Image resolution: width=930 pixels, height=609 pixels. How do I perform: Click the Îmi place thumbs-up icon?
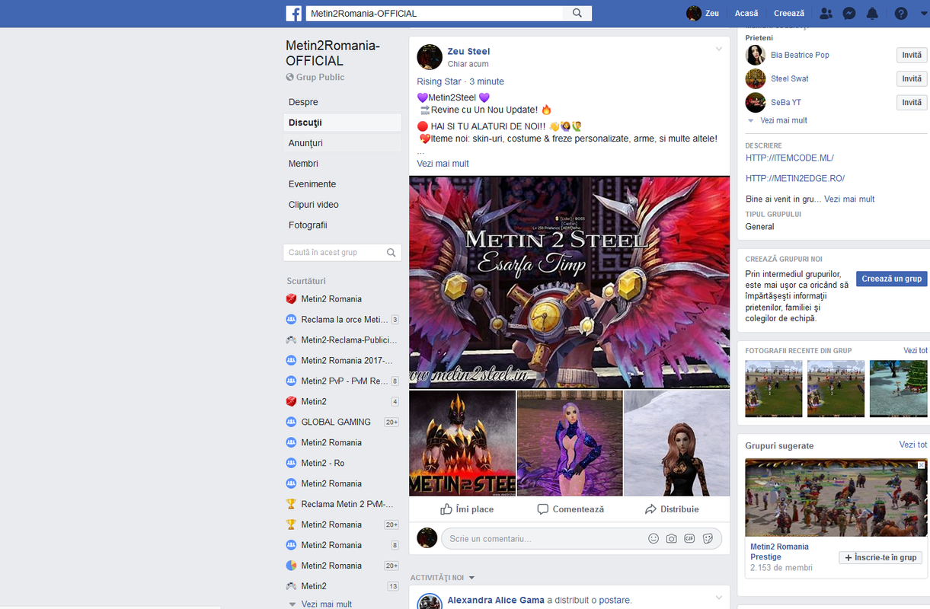pyautogui.click(x=446, y=509)
